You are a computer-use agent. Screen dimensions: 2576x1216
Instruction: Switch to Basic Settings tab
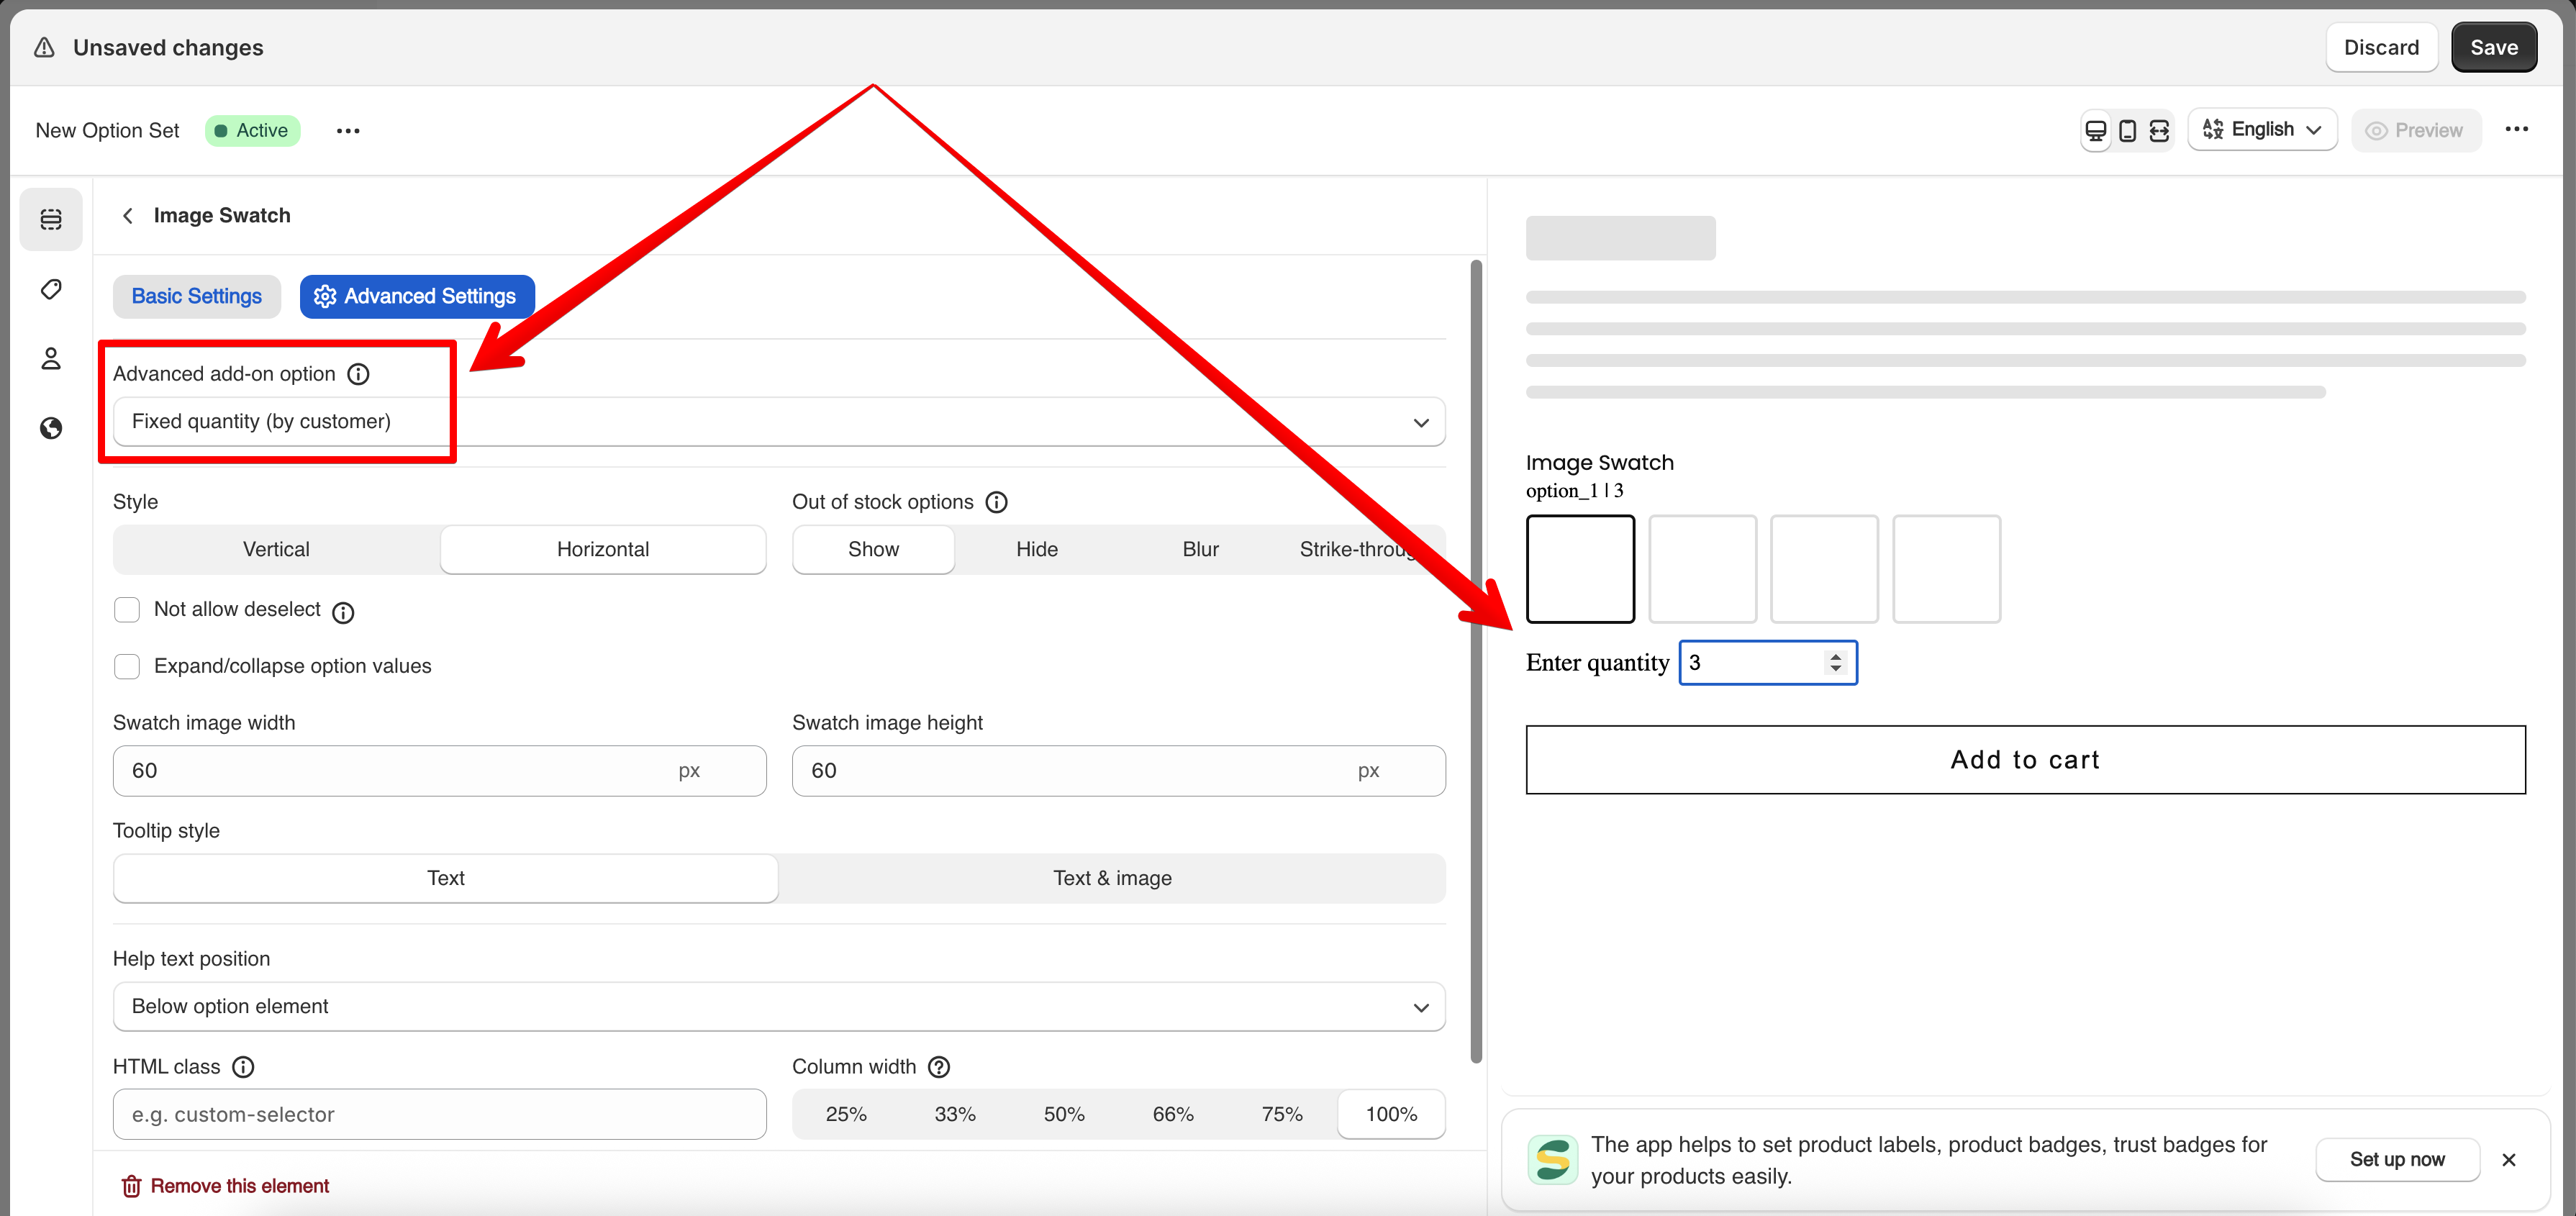(x=196, y=296)
